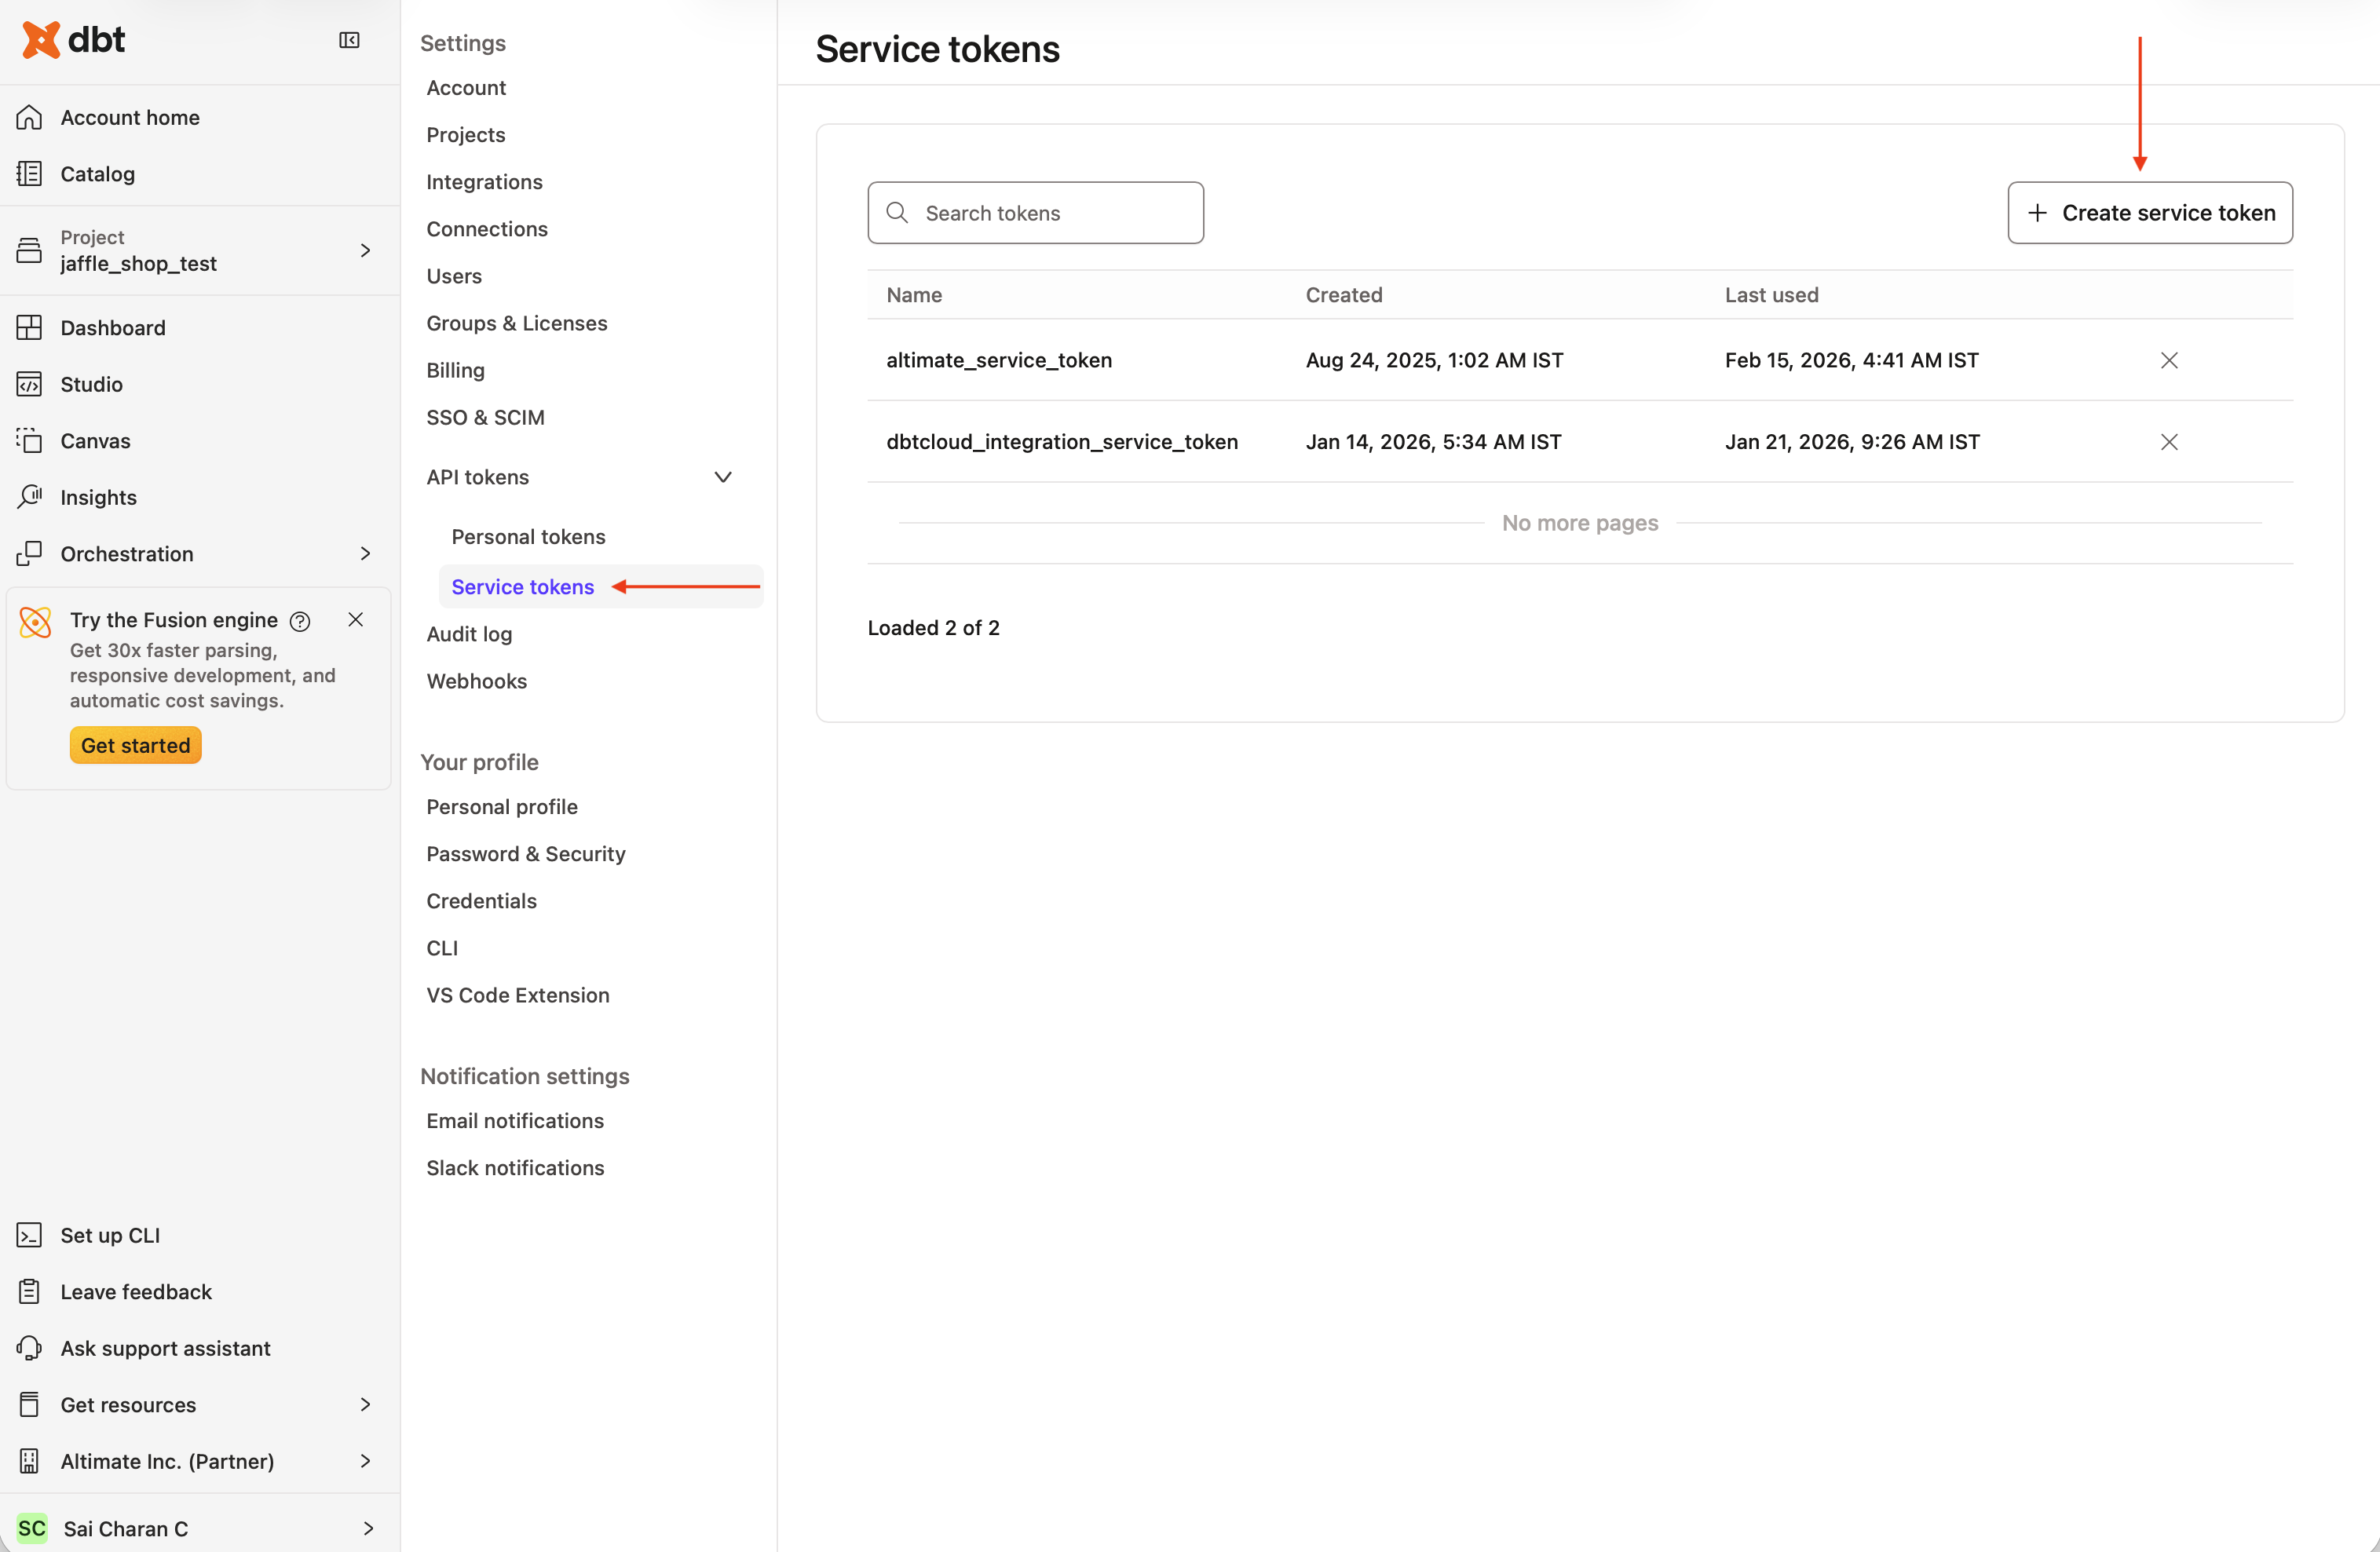Switch to Personal tokens

(528, 536)
